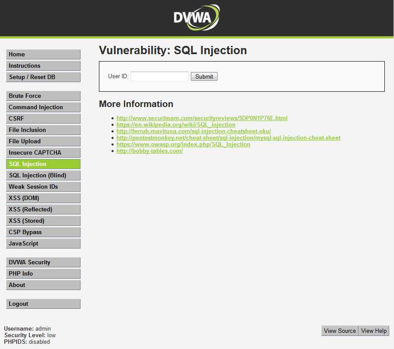Open the bobby-tables.com link

pos(150,151)
